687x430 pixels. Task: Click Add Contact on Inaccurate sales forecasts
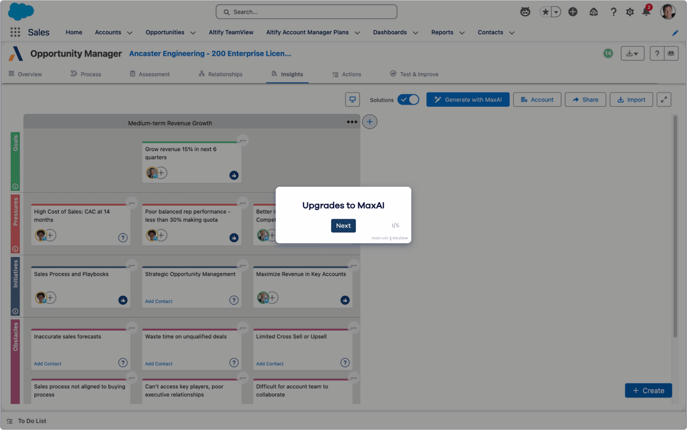pyautogui.click(x=48, y=363)
